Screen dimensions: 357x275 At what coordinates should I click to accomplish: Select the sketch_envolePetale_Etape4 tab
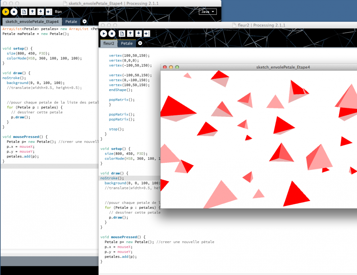coord(32,22)
